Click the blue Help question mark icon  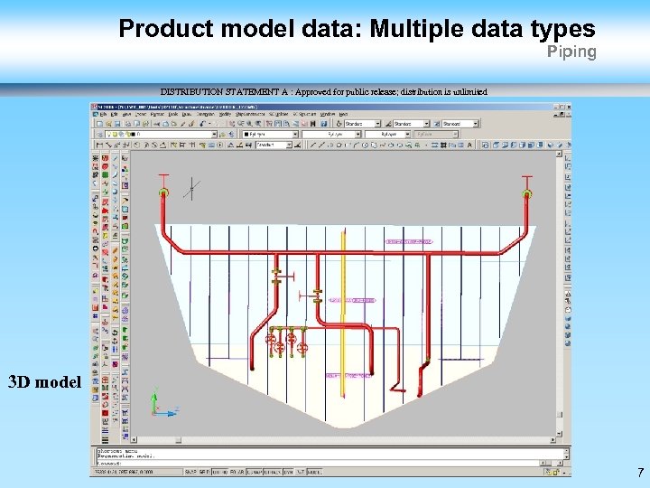pos(323,124)
